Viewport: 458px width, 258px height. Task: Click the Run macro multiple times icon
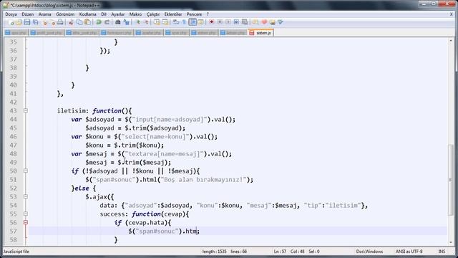(x=236, y=22)
